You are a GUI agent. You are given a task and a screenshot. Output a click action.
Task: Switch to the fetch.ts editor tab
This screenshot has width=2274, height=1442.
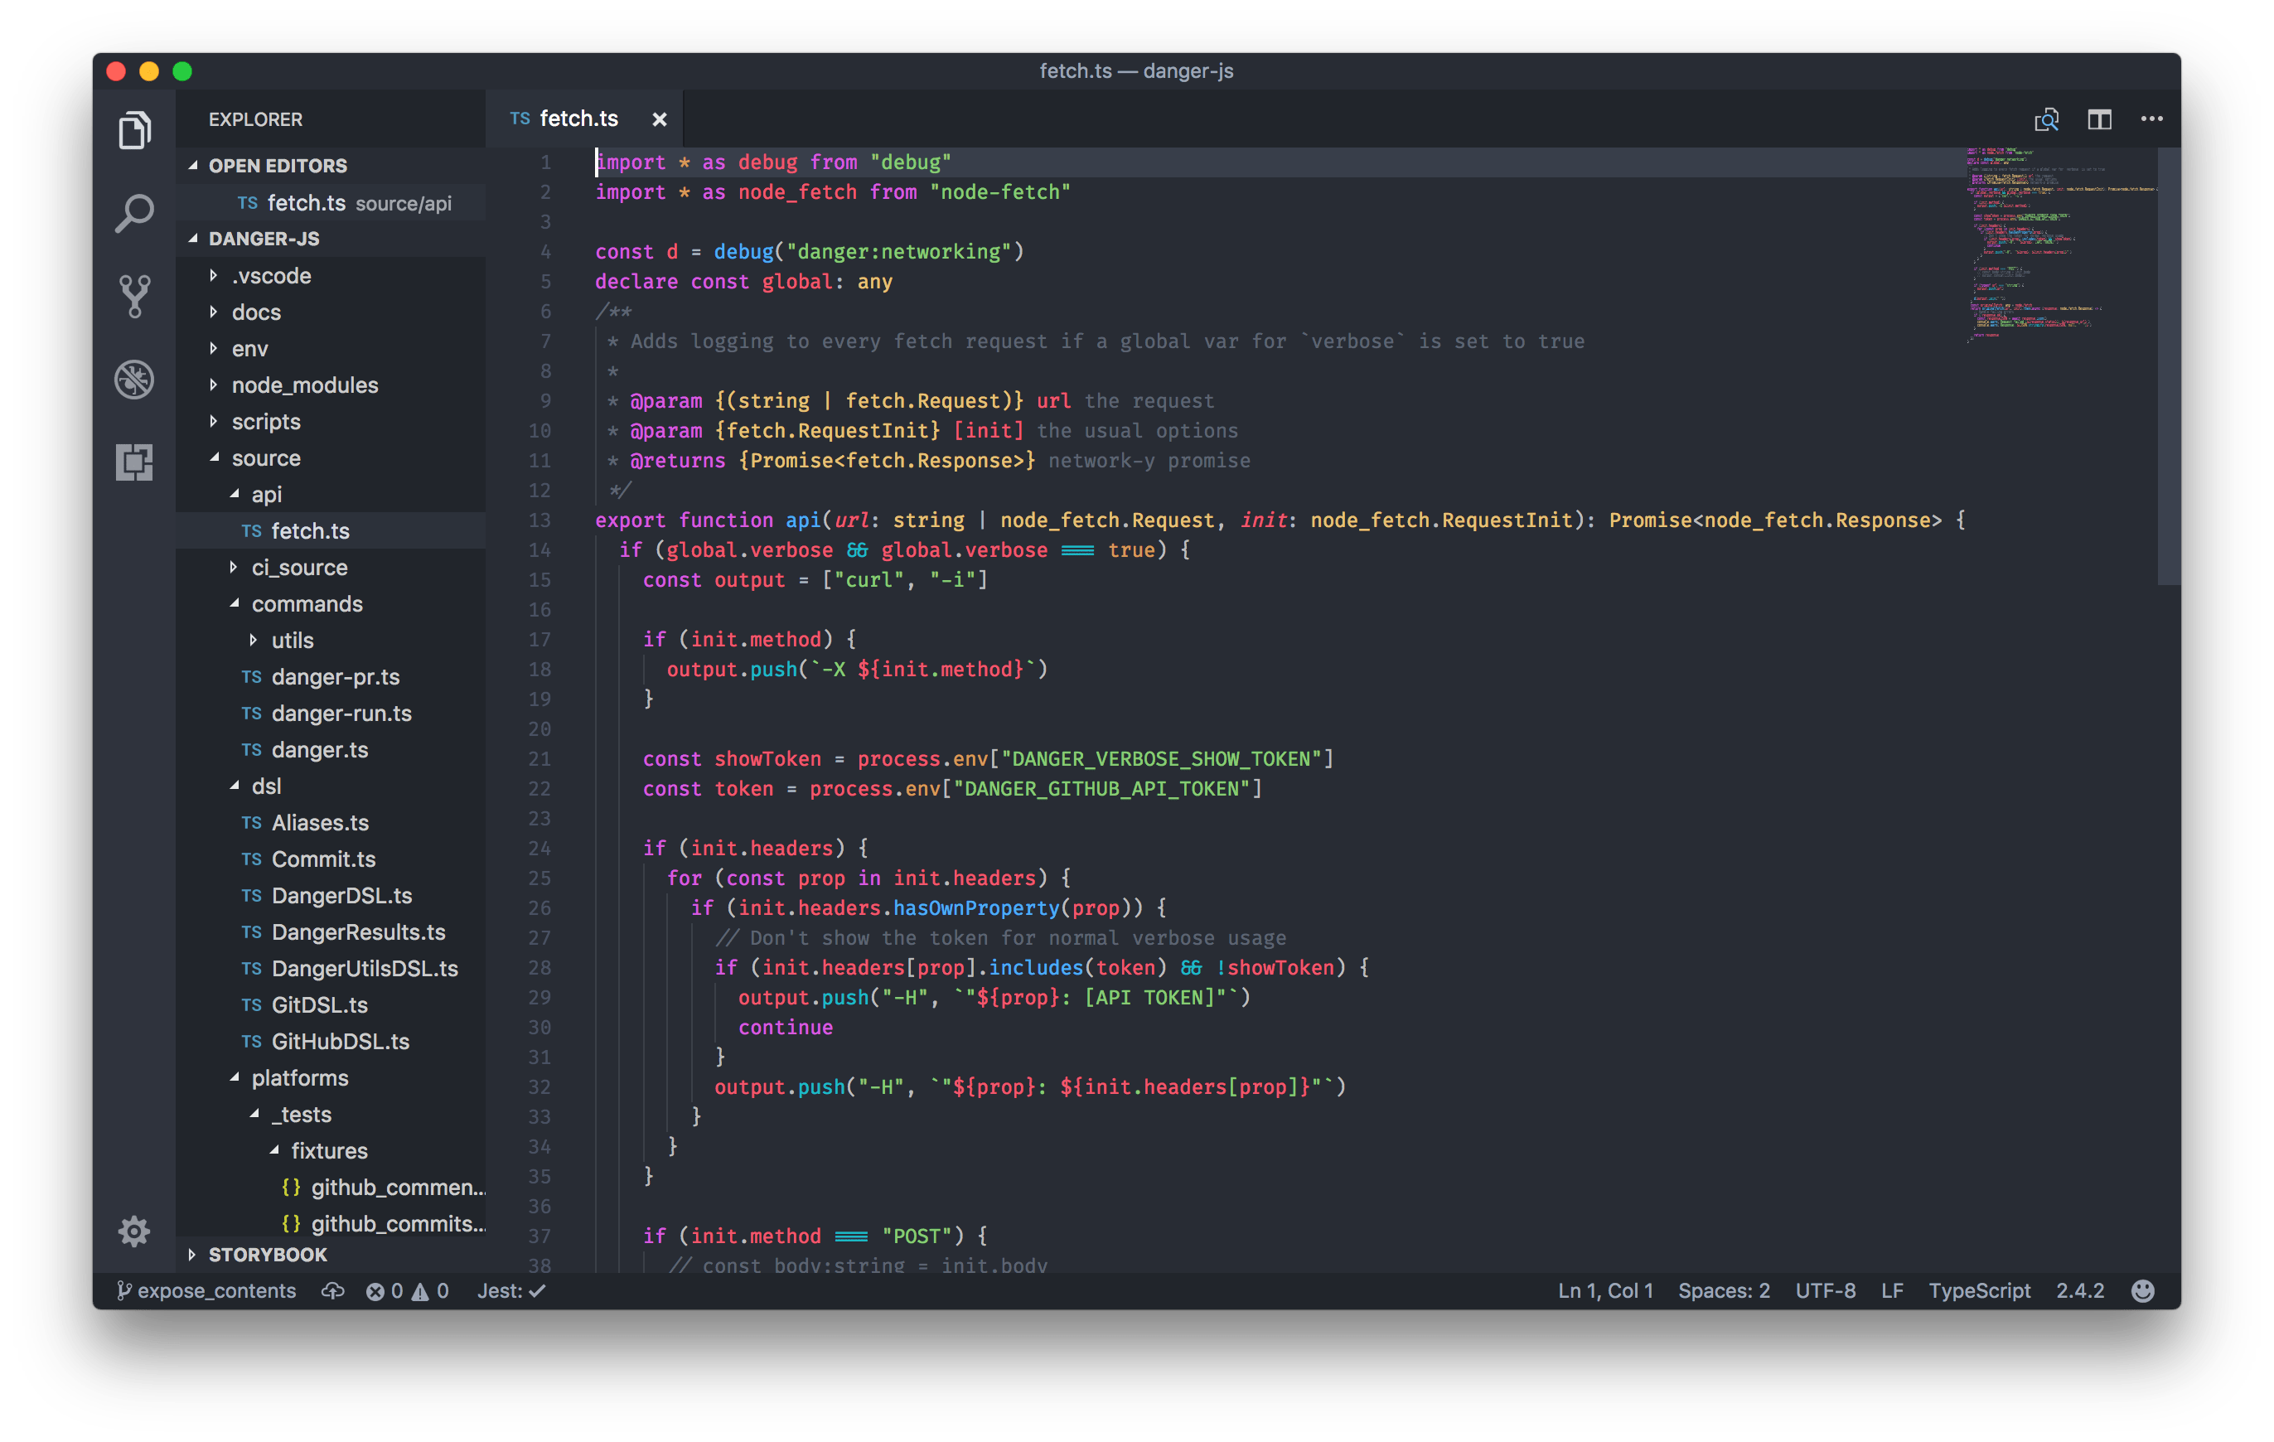coord(578,118)
